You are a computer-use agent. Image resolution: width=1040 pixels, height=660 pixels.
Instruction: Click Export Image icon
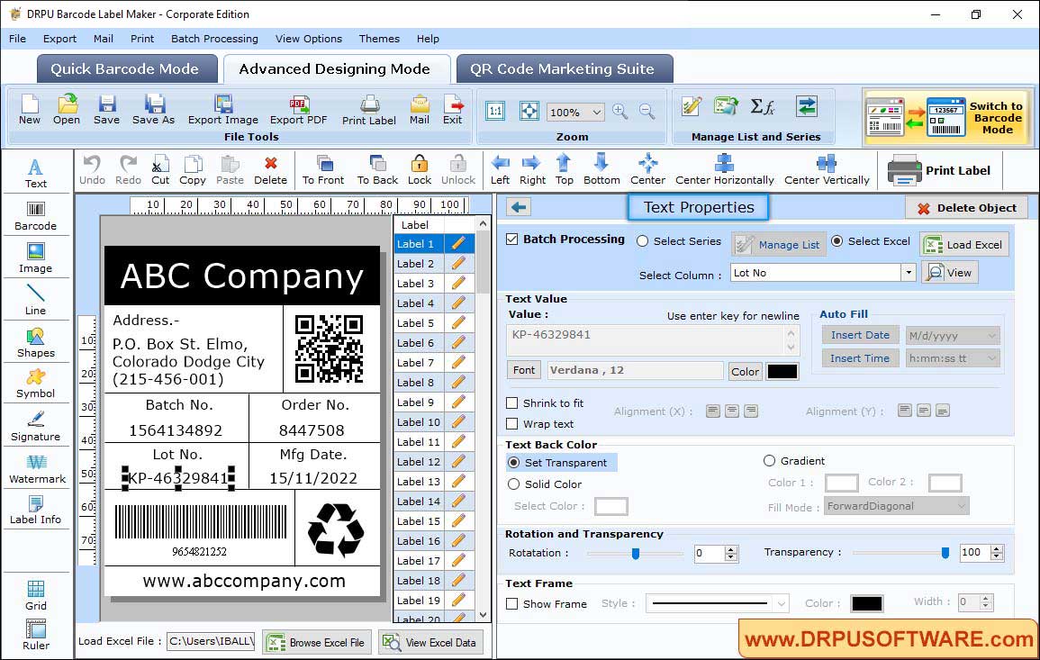click(223, 110)
